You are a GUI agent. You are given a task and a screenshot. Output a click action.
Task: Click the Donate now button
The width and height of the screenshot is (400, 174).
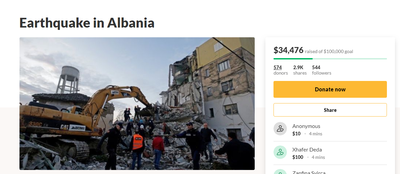330,89
